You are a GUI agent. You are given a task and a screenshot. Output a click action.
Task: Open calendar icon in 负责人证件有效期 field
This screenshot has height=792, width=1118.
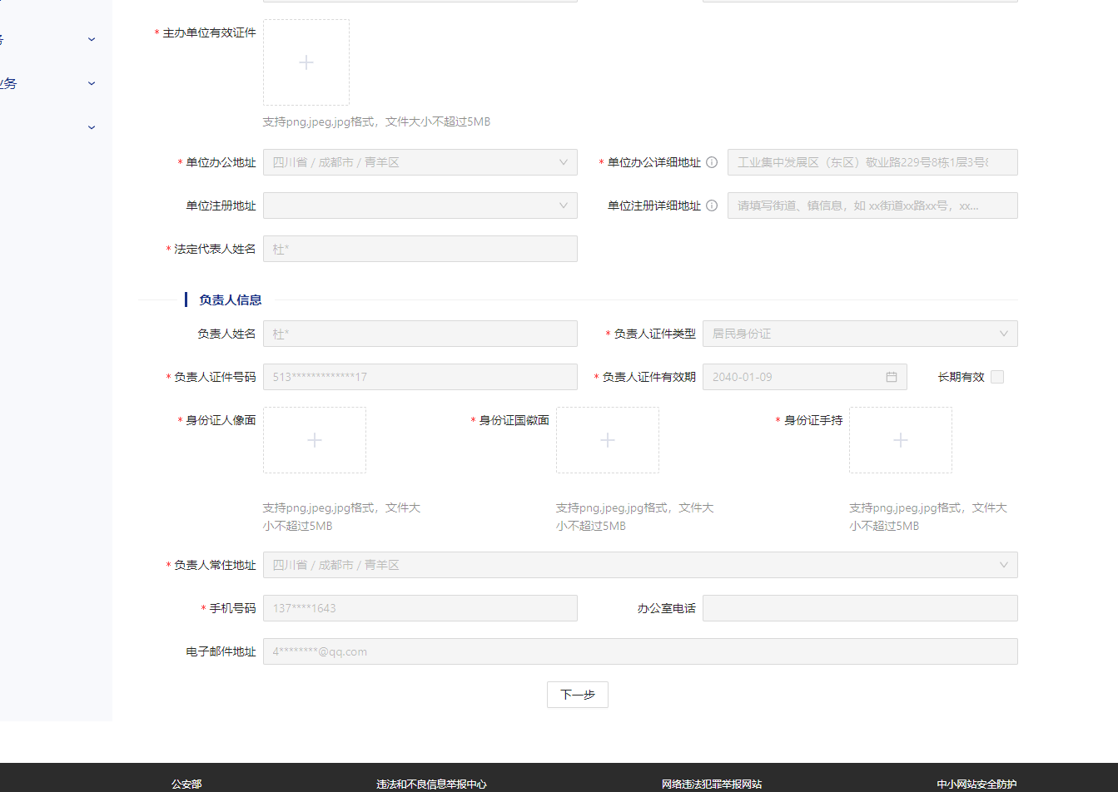(x=892, y=377)
